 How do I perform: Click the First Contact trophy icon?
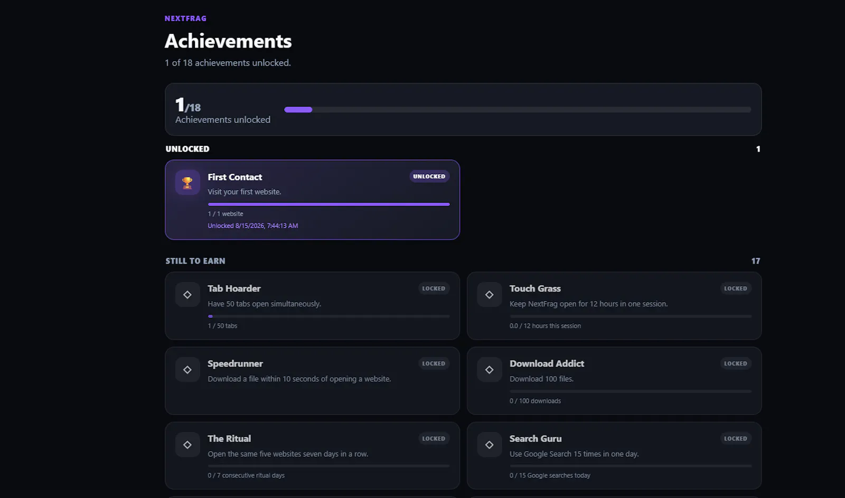187,183
